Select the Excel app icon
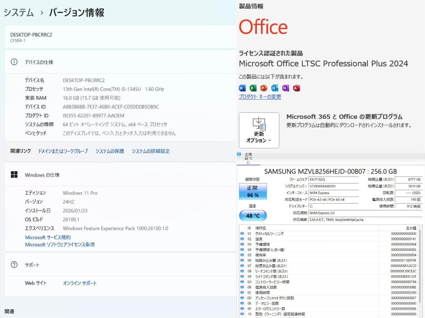This screenshot has height=318, width=425. point(253,88)
